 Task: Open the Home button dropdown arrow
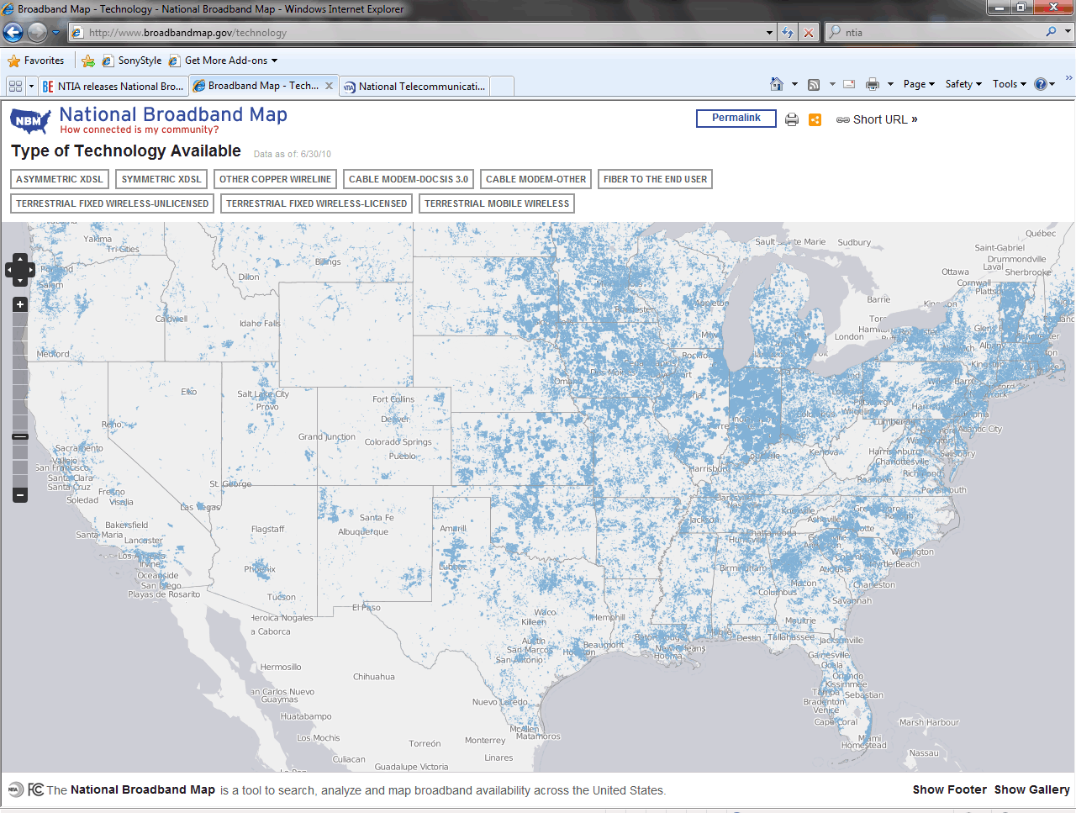coord(794,84)
